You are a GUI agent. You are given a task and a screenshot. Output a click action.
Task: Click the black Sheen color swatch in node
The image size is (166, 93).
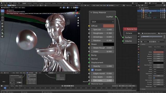point(108,44)
